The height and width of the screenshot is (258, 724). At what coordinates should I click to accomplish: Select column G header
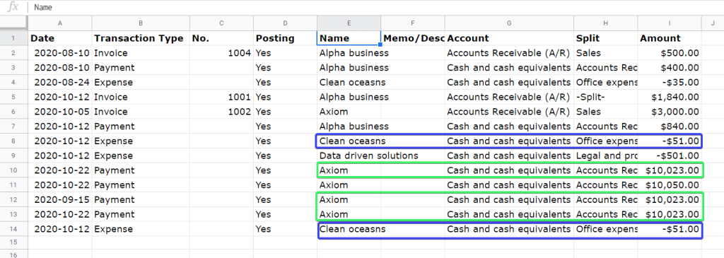click(509, 23)
